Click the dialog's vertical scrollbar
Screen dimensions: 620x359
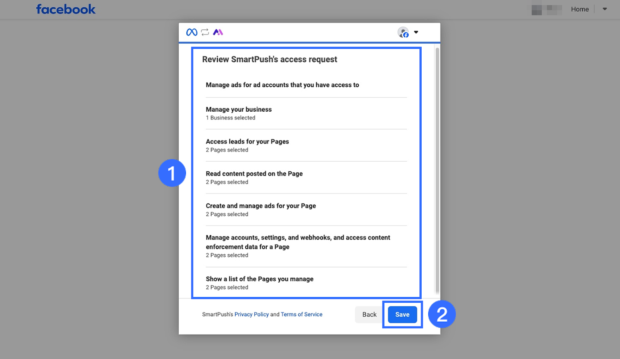tap(437, 171)
